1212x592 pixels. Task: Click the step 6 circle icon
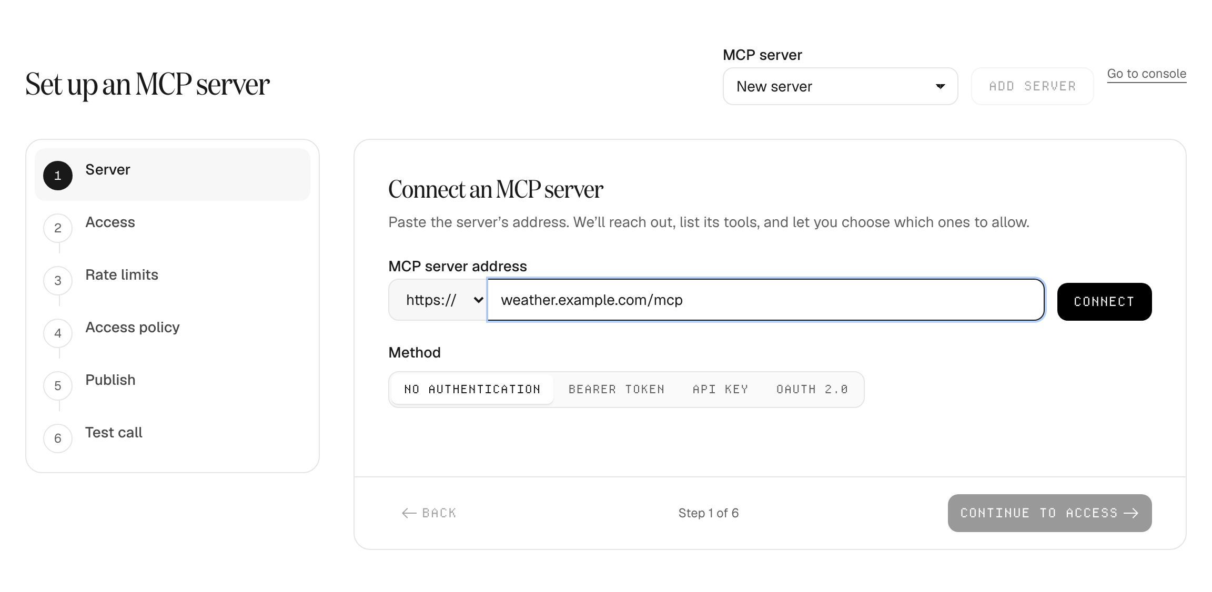(58, 438)
